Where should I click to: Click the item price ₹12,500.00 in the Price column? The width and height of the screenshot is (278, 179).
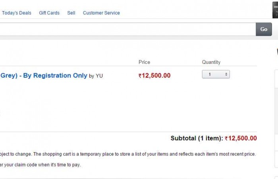tap(156, 76)
